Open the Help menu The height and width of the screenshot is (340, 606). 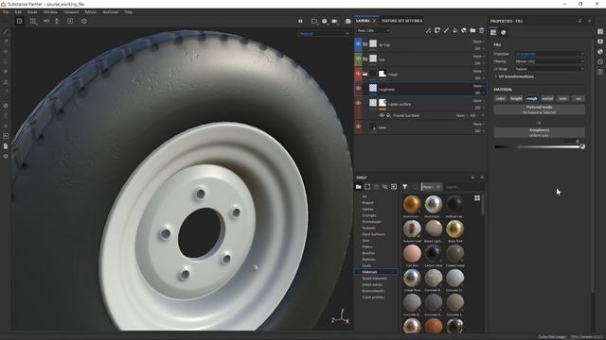pyautogui.click(x=129, y=12)
